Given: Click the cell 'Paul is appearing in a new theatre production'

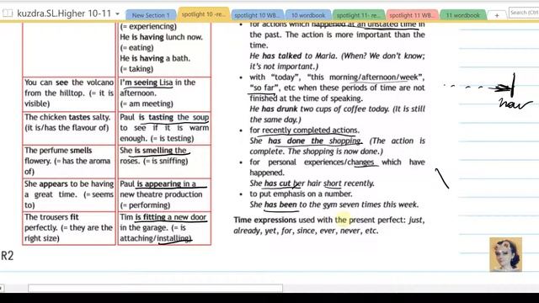Looking at the screenshot, I should (164, 194).
